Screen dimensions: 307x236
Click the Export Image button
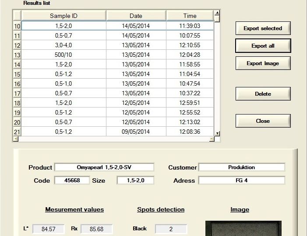(263, 63)
